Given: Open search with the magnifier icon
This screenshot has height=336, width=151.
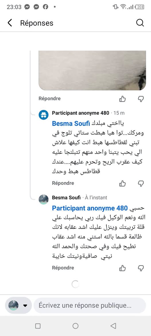Looking at the screenshot, I should (x=140, y=23).
